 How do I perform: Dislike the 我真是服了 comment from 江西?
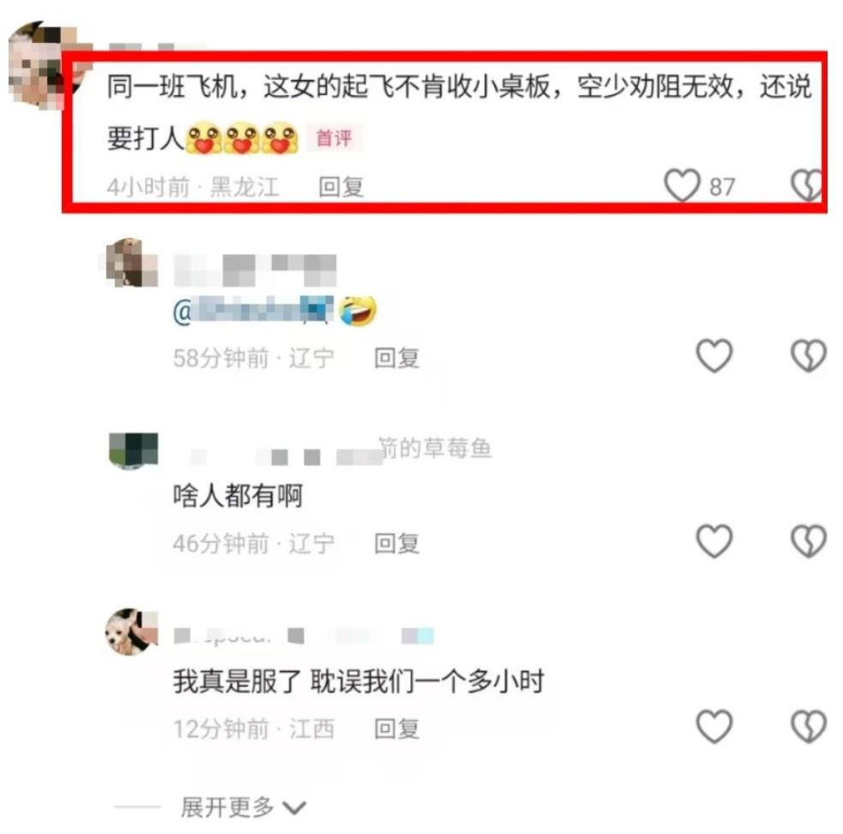[x=808, y=727]
